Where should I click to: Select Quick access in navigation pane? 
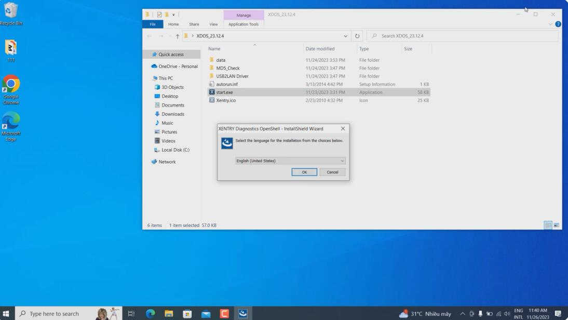171,55
